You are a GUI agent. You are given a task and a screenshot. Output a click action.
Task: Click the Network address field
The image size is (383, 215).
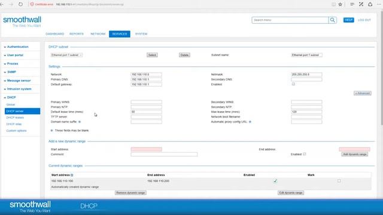146,74
